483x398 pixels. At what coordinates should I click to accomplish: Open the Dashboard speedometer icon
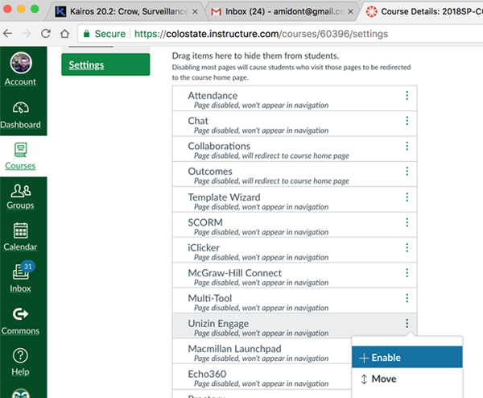(21, 108)
